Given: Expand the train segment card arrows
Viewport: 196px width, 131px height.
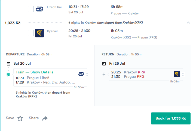Looking at the screenshot, I should 87,74.
